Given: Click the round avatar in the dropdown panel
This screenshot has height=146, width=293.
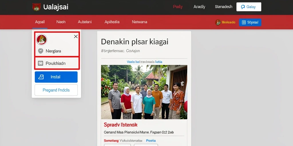Looking at the screenshot, I should point(41,39).
